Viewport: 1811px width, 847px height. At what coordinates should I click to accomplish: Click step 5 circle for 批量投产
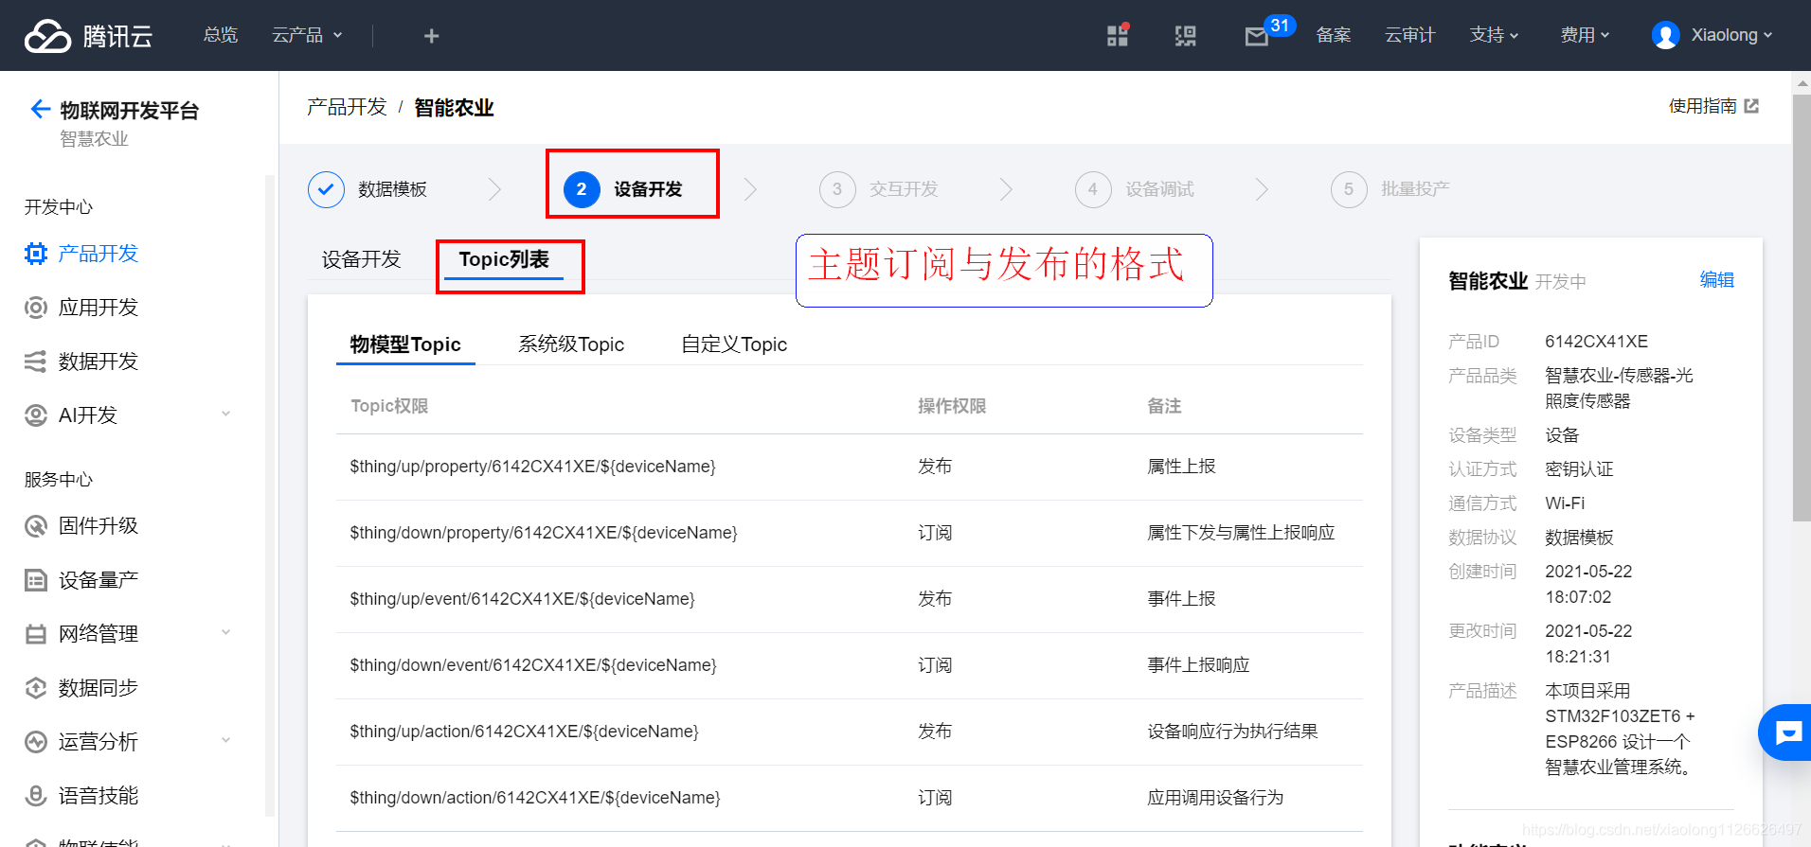pos(1349,189)
